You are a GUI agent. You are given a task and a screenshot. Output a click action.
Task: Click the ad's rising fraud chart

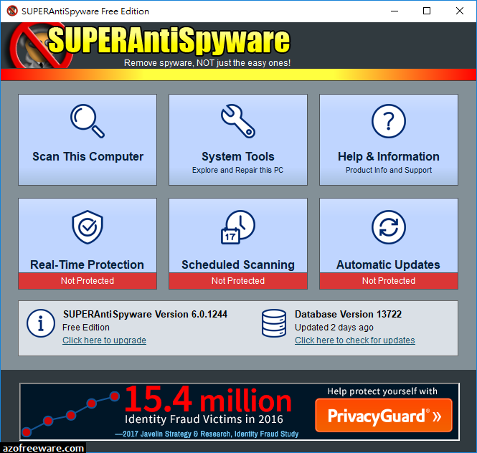70,414
